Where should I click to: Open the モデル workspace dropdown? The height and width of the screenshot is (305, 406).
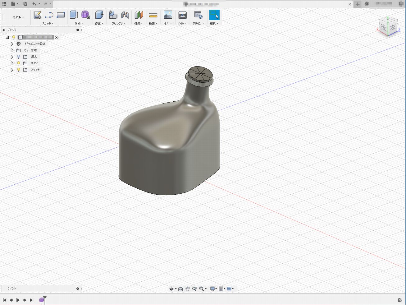pyautogui.click(x=18, y=17)
